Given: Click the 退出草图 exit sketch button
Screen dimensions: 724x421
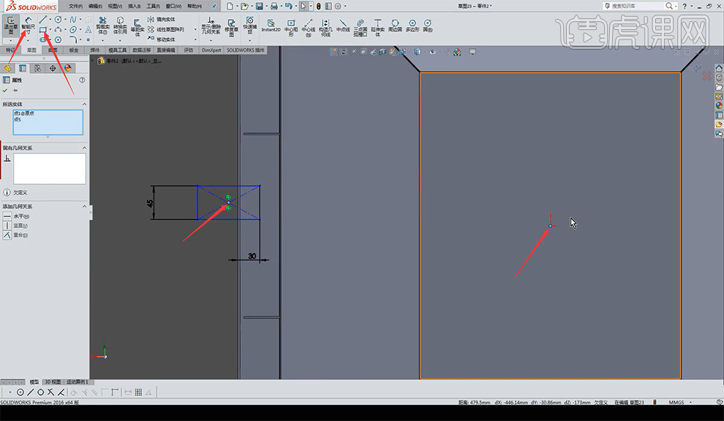Looking at the screenshot, I should pyautogui.click(x=11, y=26).
